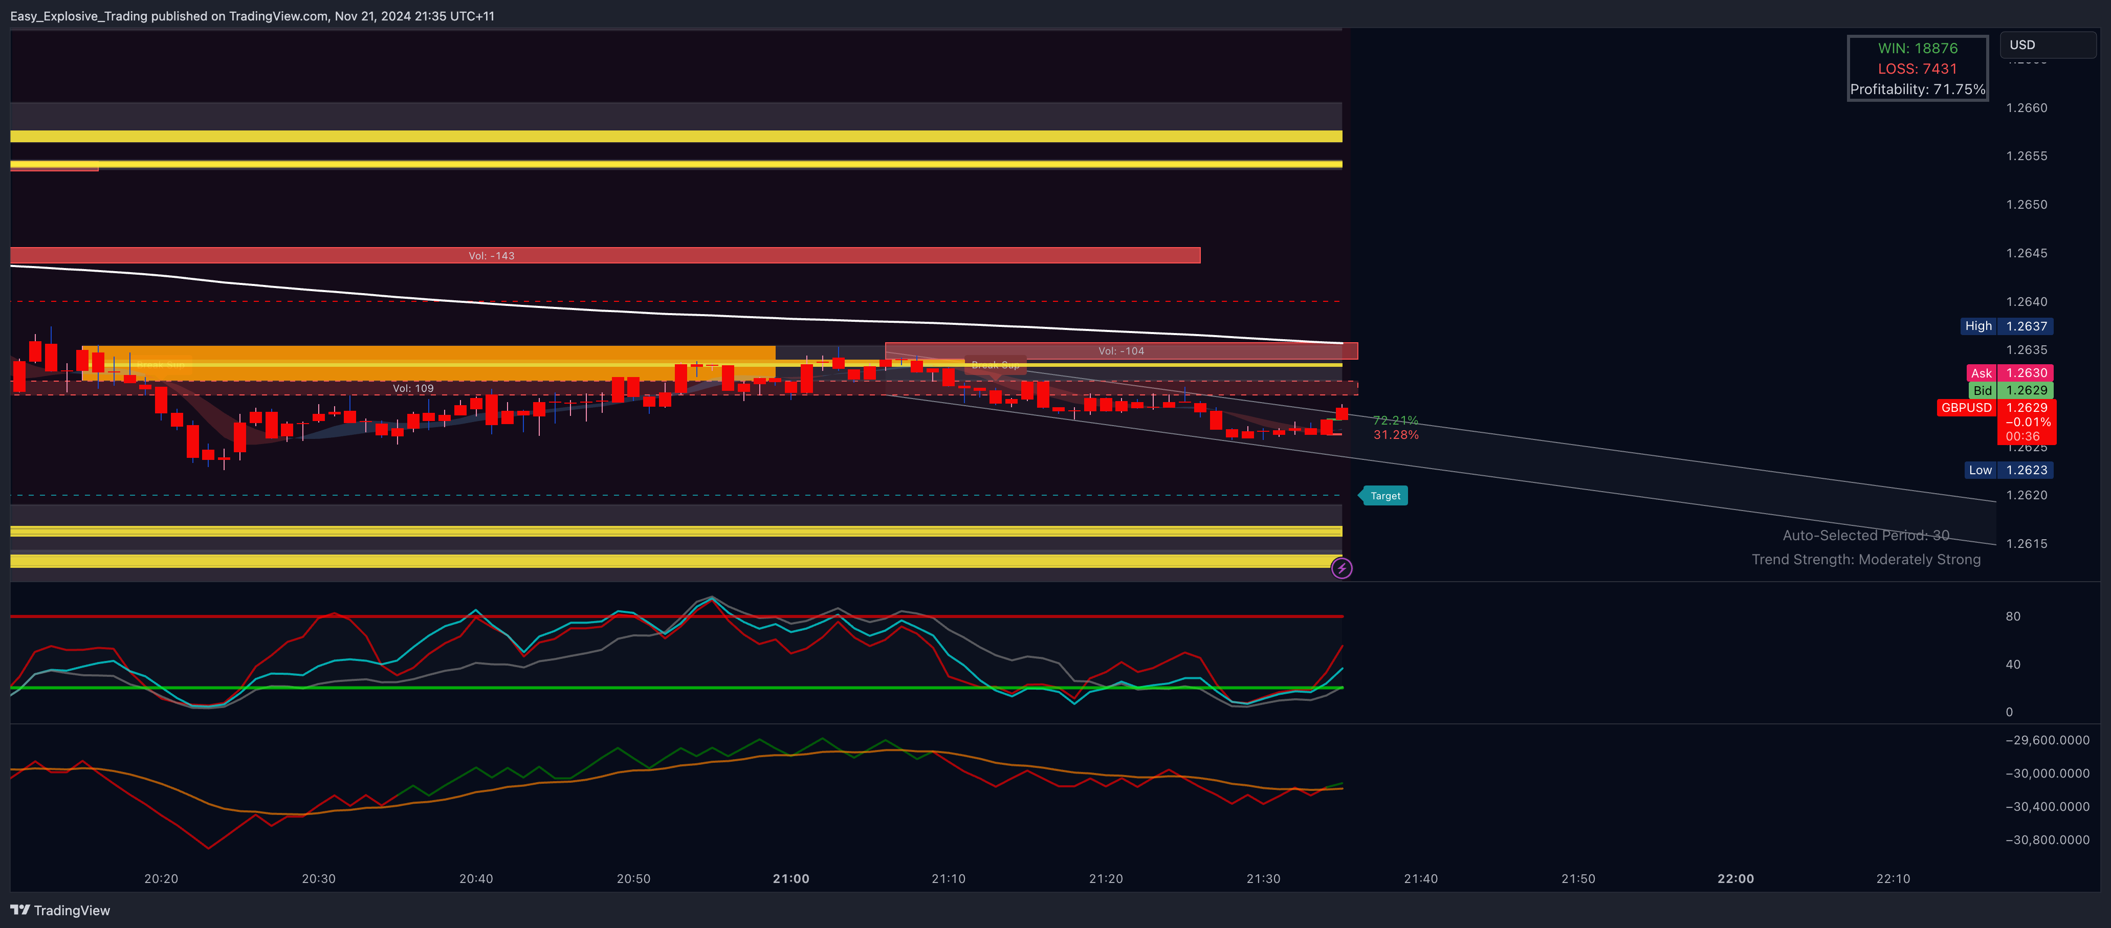Image resolution: width=2111 pixels, height=928 pixels.
Task: Click the Ask 1.2630 price tag
Action: [2009, 372]
